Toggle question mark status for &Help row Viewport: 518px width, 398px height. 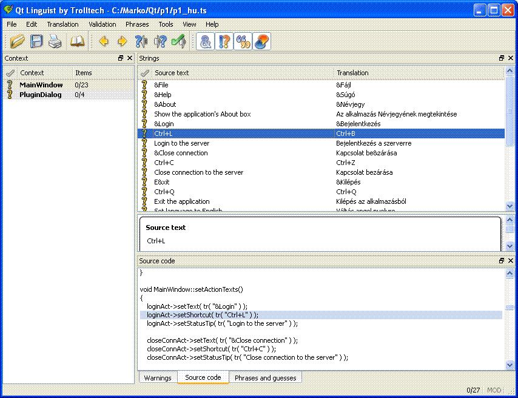click(x=144, y=95)
